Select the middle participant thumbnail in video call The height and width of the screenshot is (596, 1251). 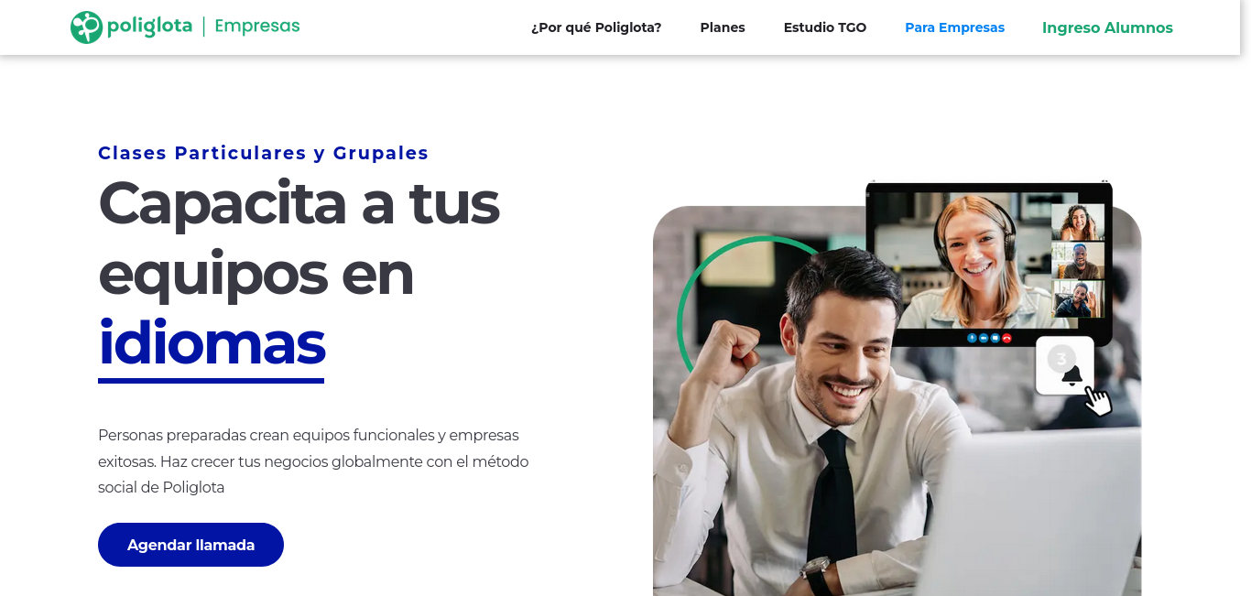(x=1078, y=261)
